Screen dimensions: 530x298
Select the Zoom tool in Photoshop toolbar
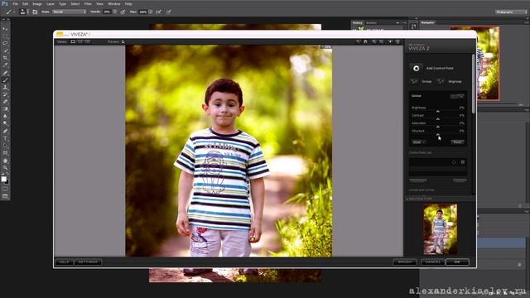5,167
